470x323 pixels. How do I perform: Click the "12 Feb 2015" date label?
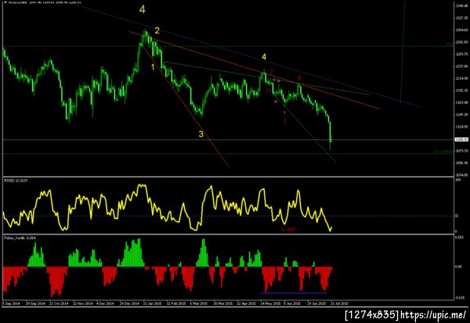(176, 303)
